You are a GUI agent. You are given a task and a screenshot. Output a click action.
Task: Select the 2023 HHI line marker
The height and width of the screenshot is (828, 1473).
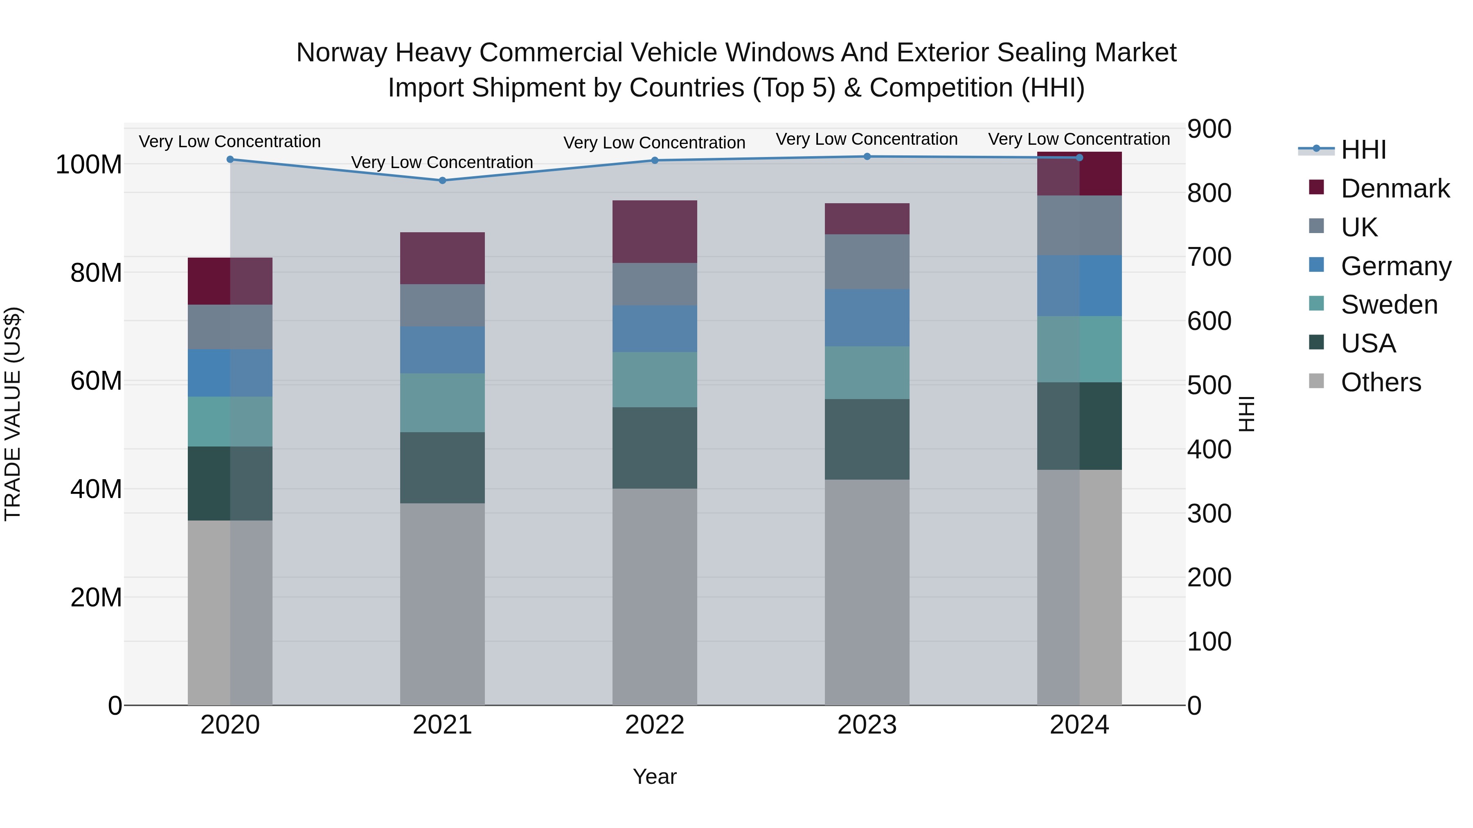tap(867, 157)
